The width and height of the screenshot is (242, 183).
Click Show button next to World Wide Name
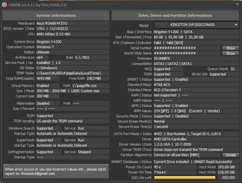(x=230, y=53)
